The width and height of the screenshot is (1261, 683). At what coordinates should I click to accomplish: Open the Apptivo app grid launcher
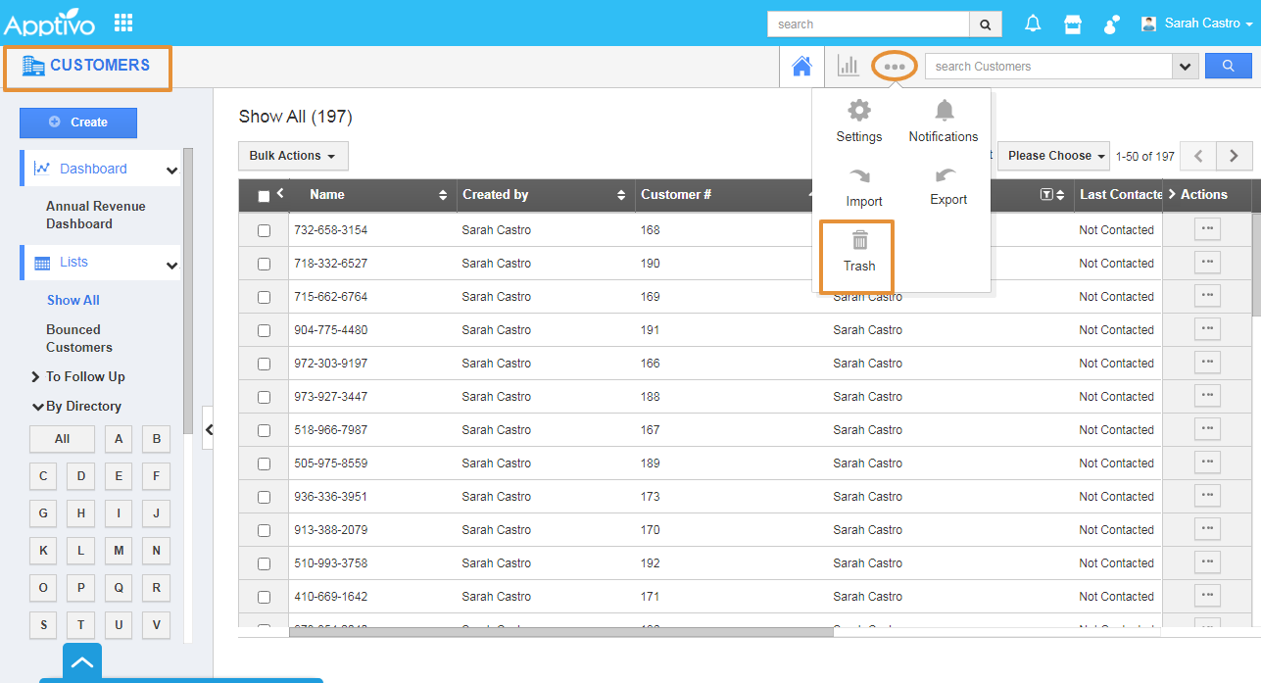tap(123, 23)
